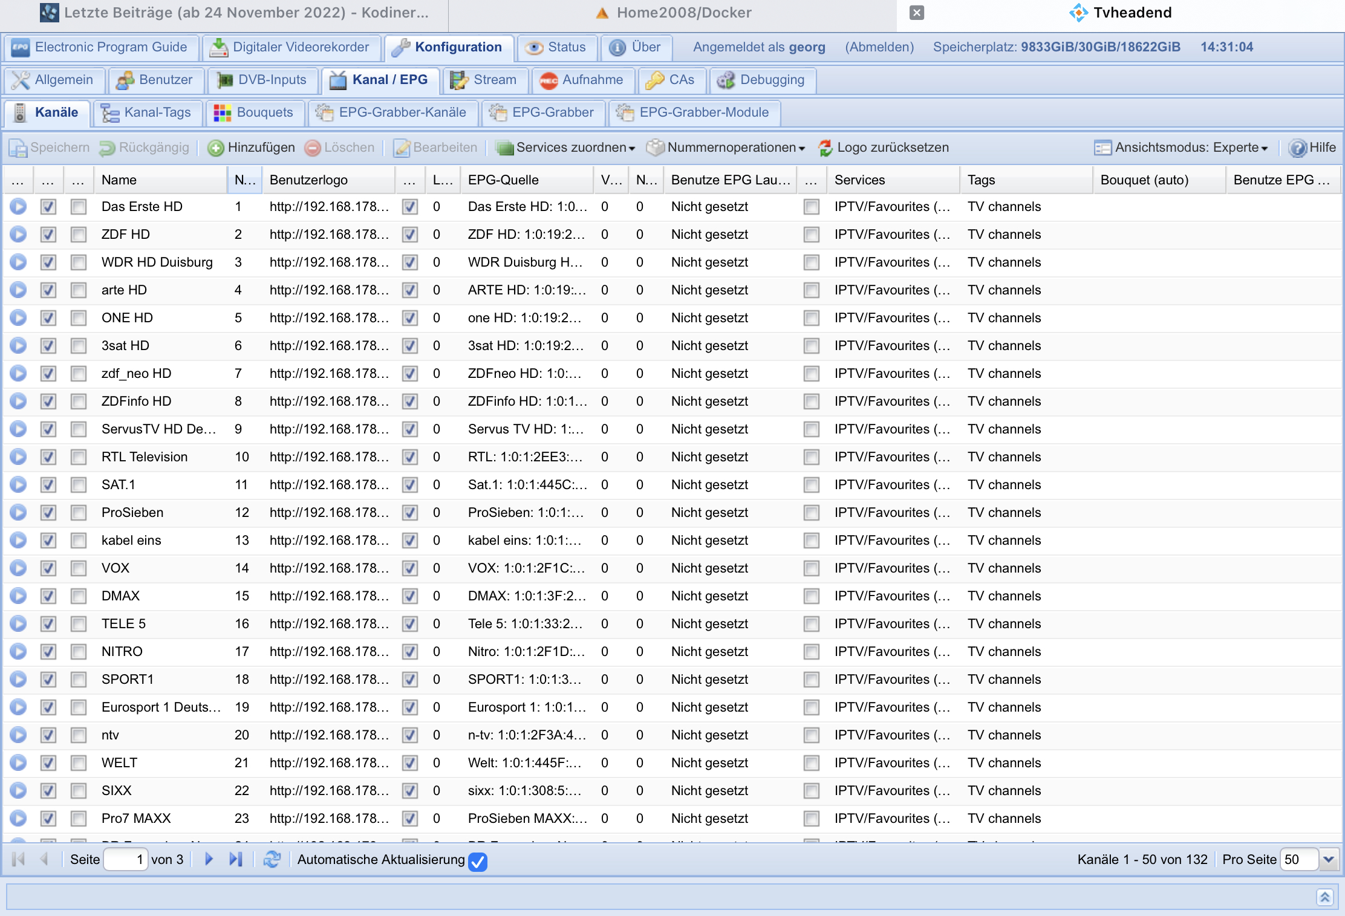Close the Tvheadend browser tab

tap(917, 13)
